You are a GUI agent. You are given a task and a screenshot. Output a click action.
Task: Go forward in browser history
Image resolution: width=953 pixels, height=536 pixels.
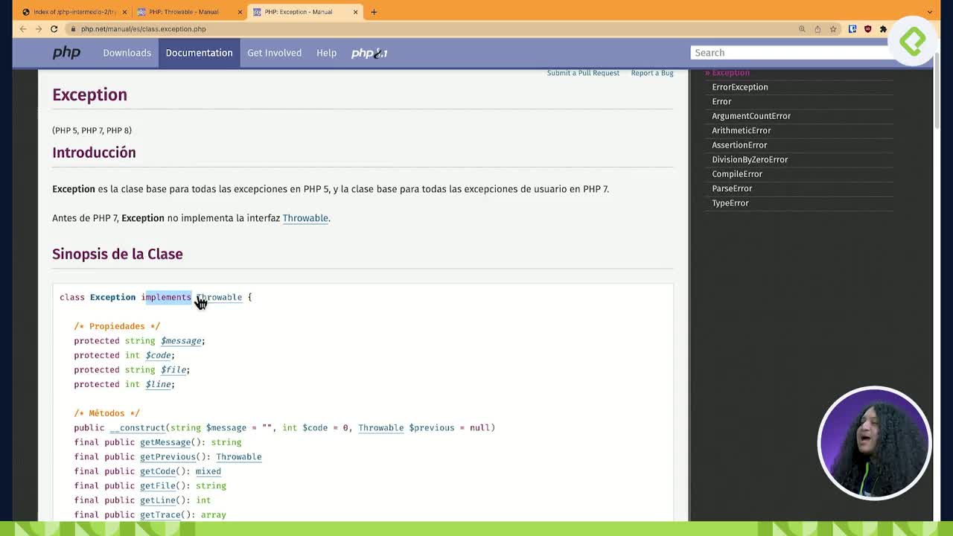(x=39, y=29)
